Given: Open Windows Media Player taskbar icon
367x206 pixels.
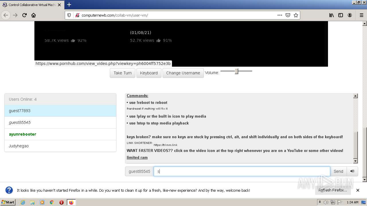Looking at the screenshot, I should coord(42,202).
